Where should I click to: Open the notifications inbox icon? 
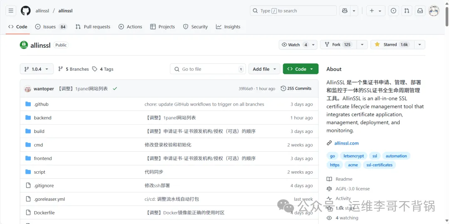420,11
